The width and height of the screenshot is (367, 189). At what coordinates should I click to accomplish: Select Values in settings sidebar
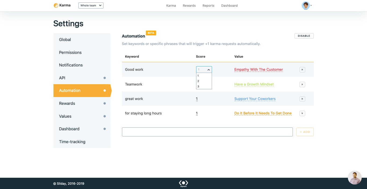click(x=82, y=116)
